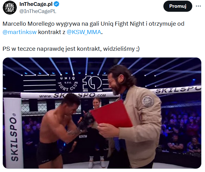Open the three-dot more options menu
205x172 pixels.
pos(198,6)
